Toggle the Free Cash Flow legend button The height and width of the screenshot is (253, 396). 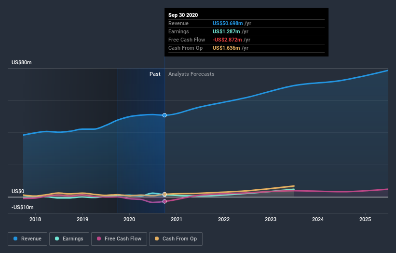coord(119,239)
